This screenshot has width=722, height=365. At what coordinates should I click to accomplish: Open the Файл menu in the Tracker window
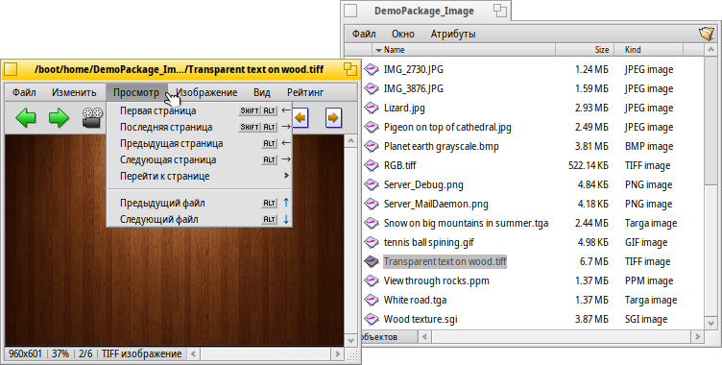364,34
